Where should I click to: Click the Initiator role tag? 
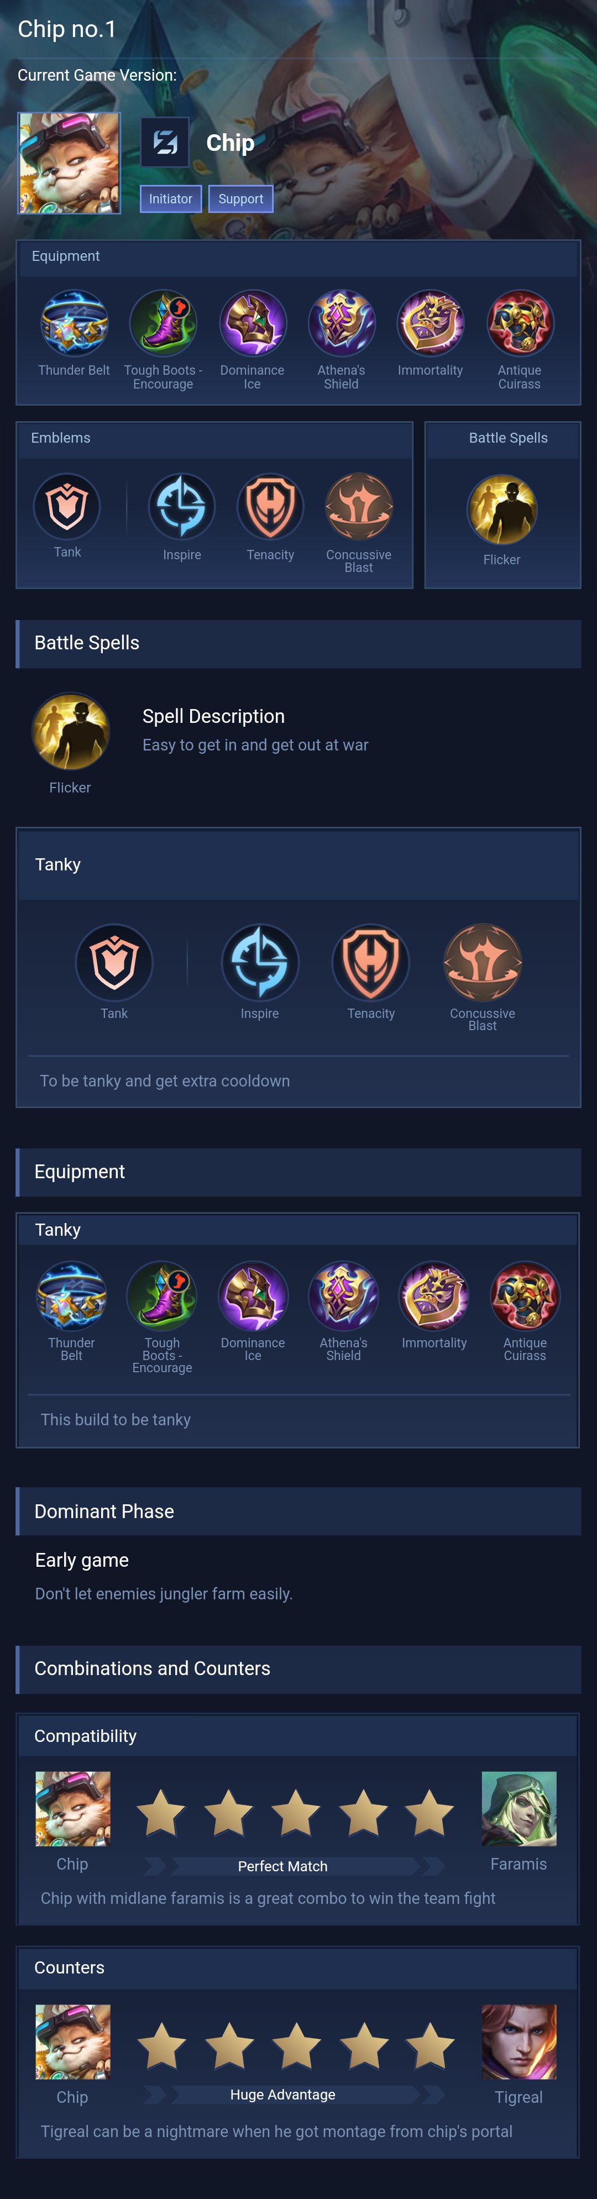click(171, 199)
